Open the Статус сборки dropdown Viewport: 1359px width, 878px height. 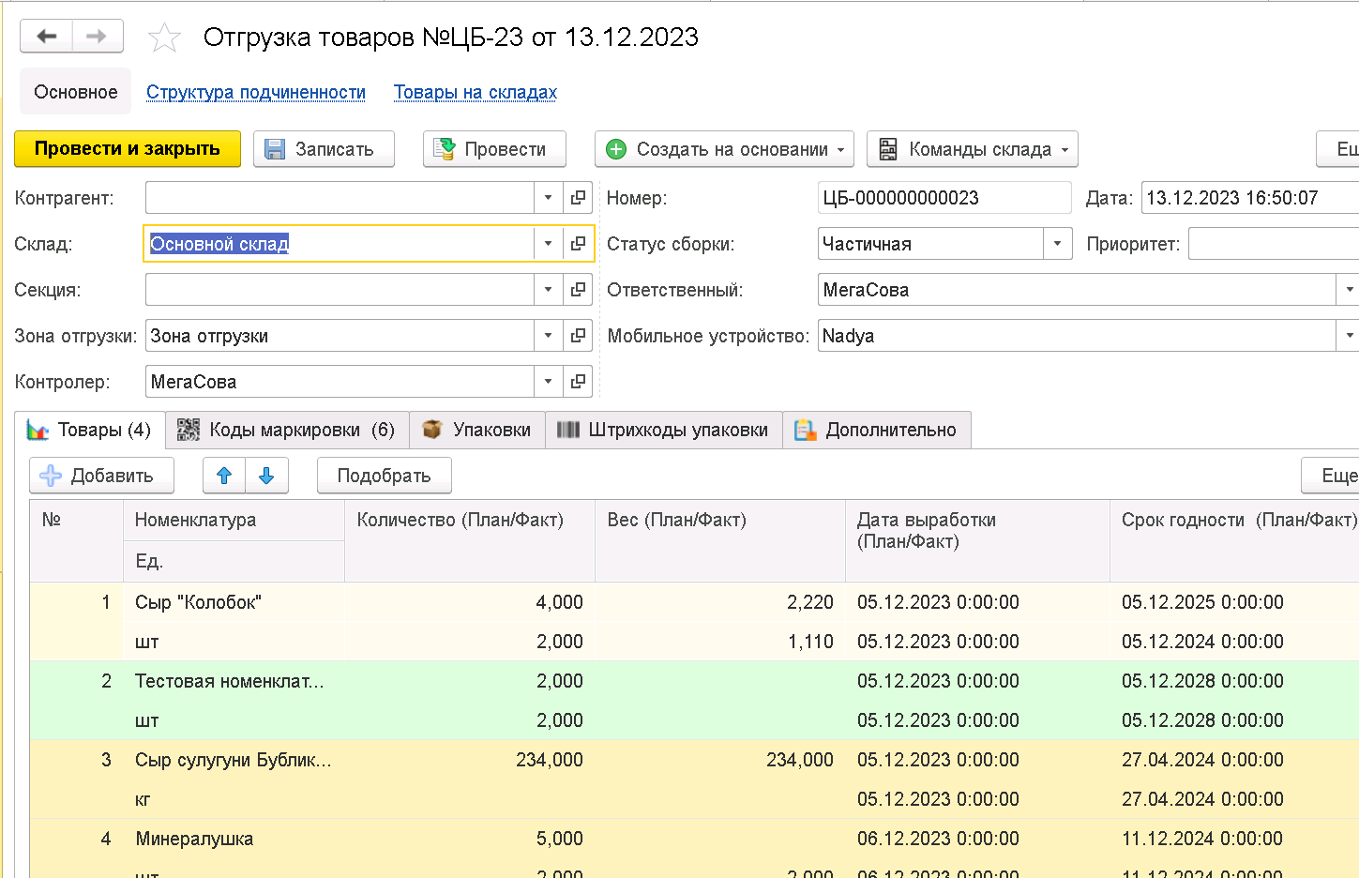click(x=1058, y=244)
